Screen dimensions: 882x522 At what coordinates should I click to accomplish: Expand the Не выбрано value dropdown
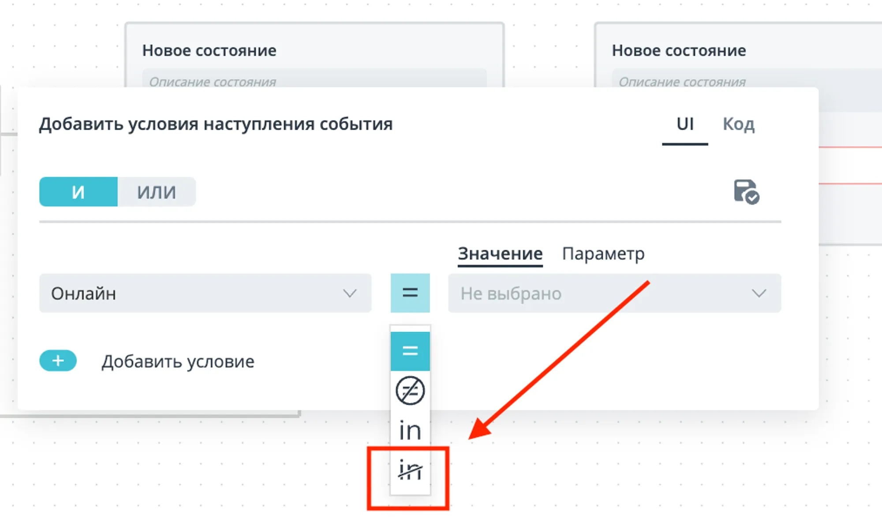click(x=614, y=293)
